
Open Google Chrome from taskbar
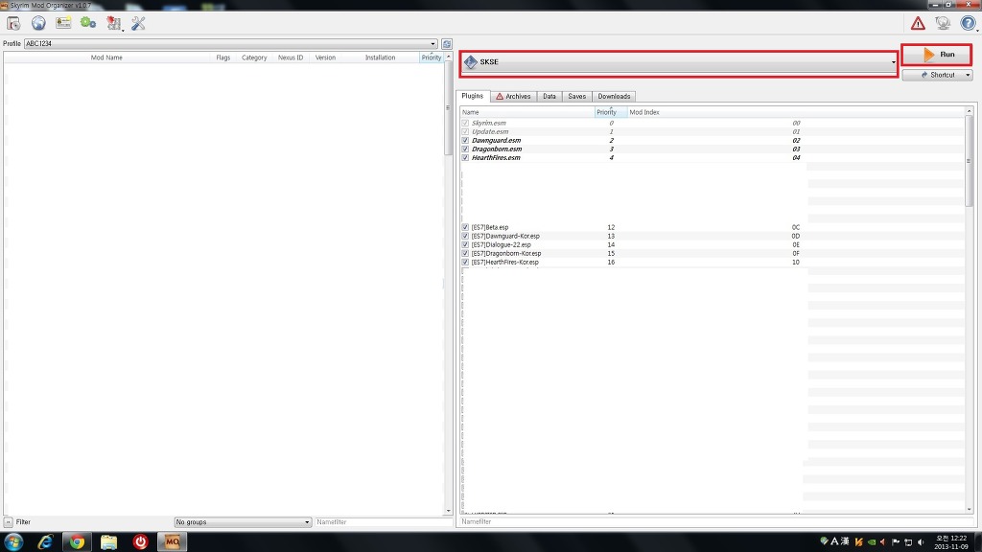pyautogui.click(x=77, y=542)
